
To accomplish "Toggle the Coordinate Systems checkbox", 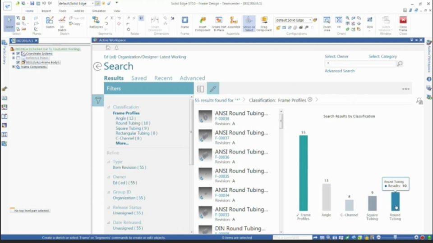I will tap(18, 54).
